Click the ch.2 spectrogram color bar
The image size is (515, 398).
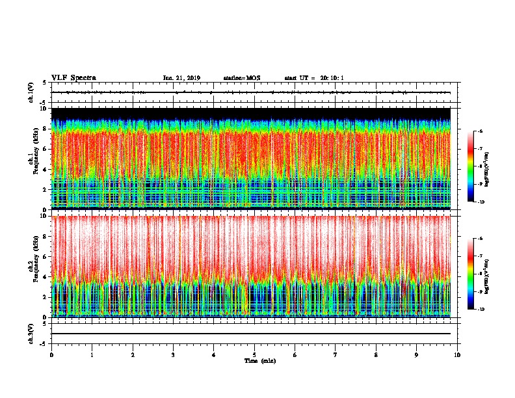470,274
